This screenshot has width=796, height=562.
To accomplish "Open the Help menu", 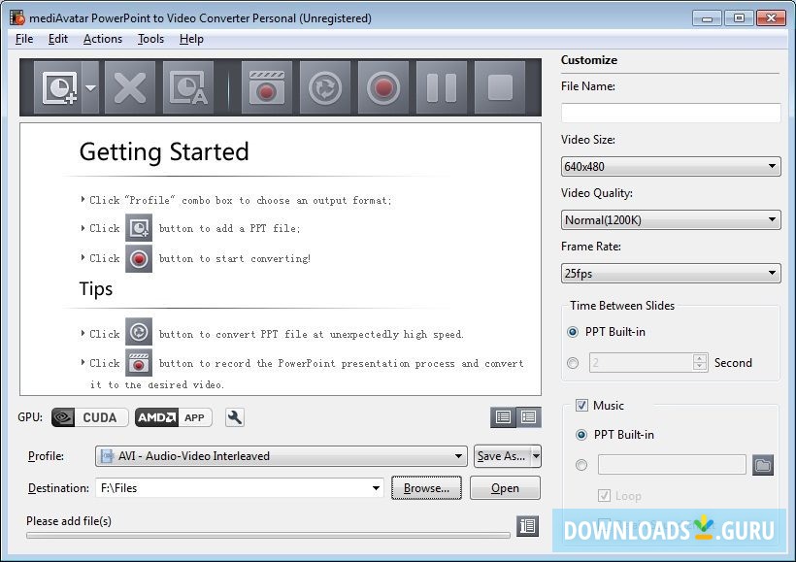I will [x=191, y=39].
